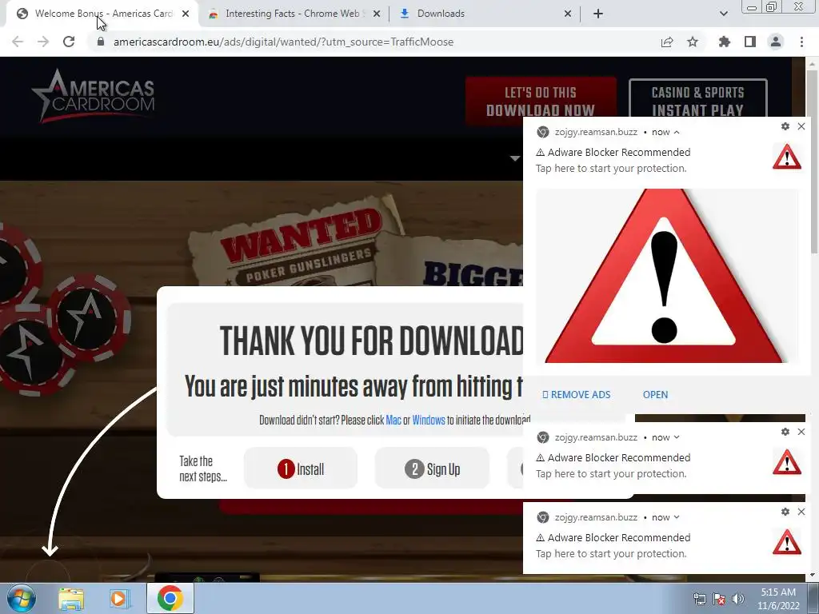Reload the page with the refresh icon
The height and width of the screenshot is (614, 819).
pyautogui.click(x=69, y=42)
